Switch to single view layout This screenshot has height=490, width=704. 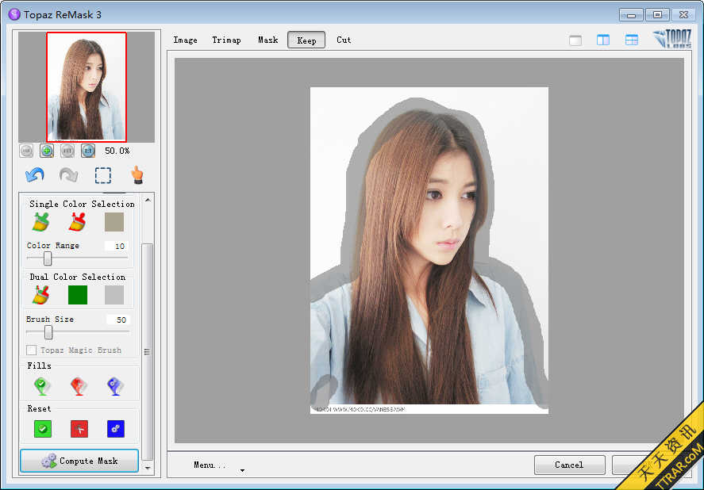point(575,40)
